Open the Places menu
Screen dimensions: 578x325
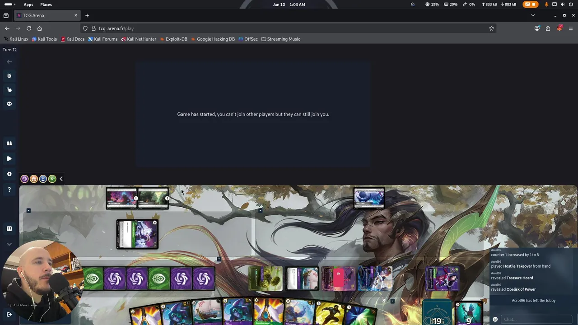click(x=46, y=5)
